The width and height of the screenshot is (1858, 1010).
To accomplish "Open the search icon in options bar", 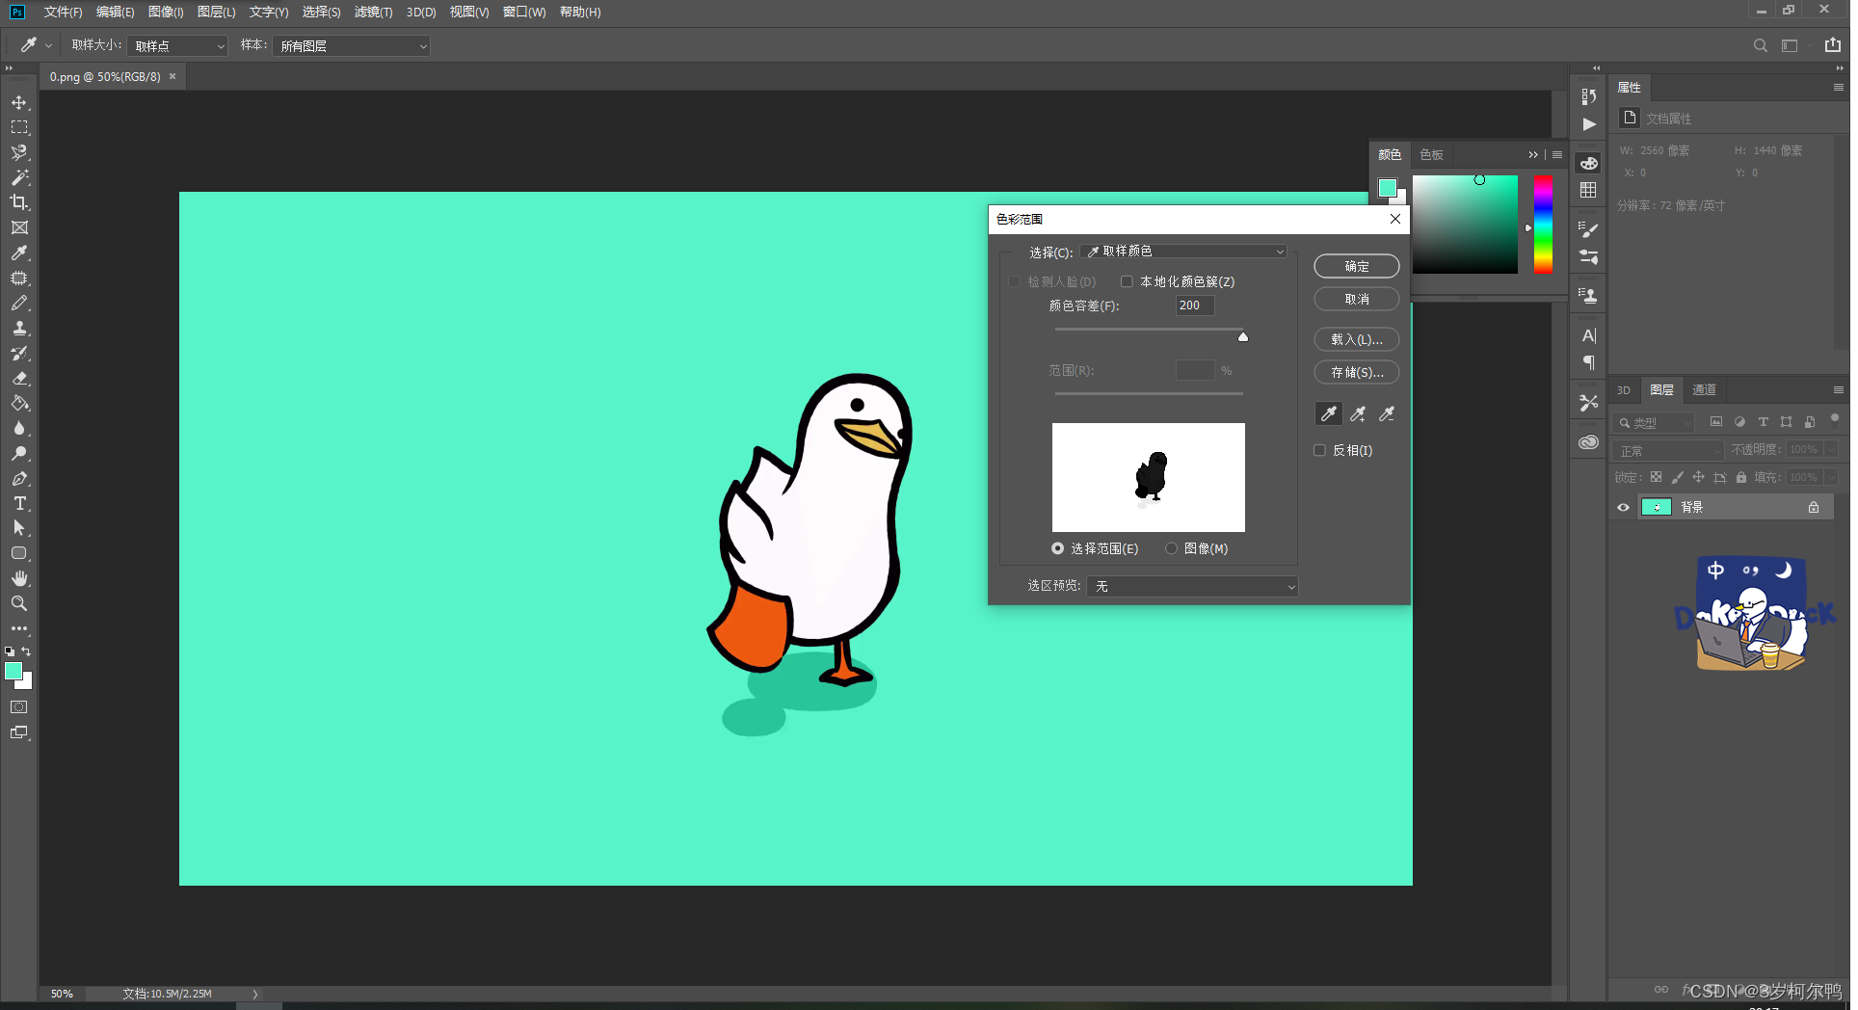I will (x=1760, y=45).
